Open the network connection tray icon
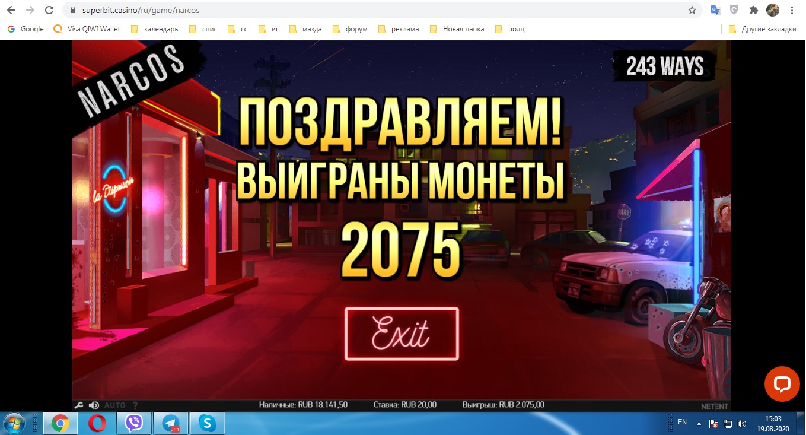806x435 pixels. 728,424
